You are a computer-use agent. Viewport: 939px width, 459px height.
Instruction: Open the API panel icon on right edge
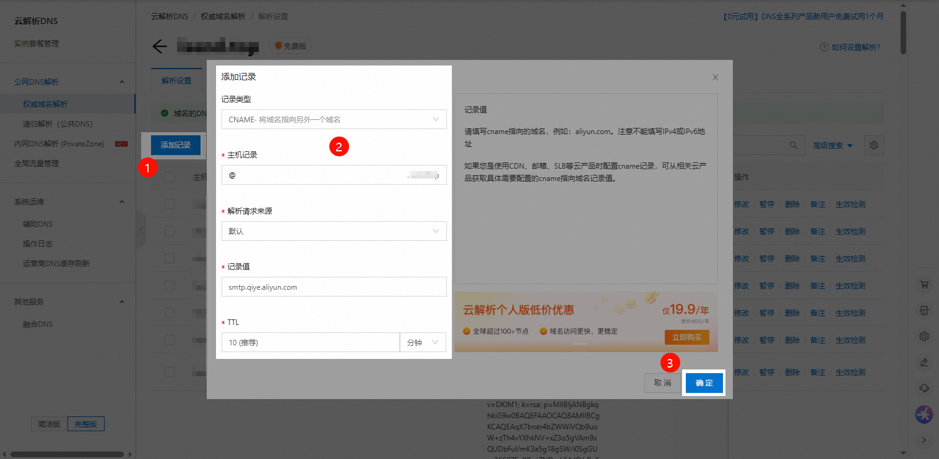[x=924, y=310]
